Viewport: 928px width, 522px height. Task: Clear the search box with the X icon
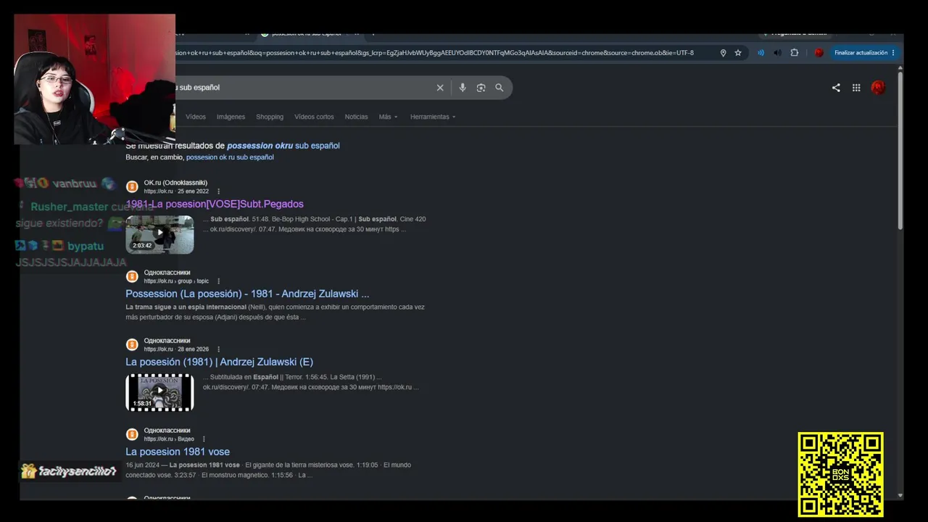click(439, 88)
